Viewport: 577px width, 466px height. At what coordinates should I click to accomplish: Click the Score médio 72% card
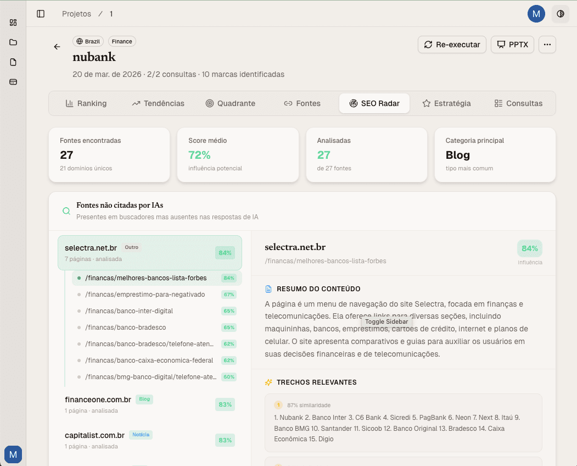pyautogui.click(x=238, y=155)
